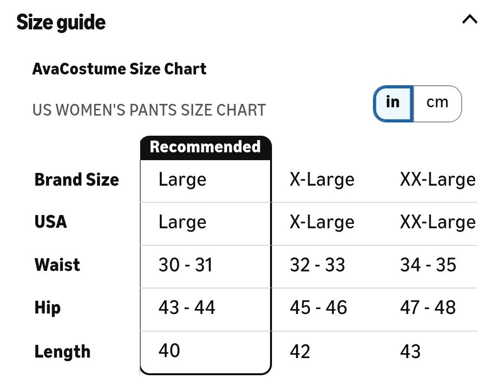
Task: Click the Waist row label
Action: 57,265
